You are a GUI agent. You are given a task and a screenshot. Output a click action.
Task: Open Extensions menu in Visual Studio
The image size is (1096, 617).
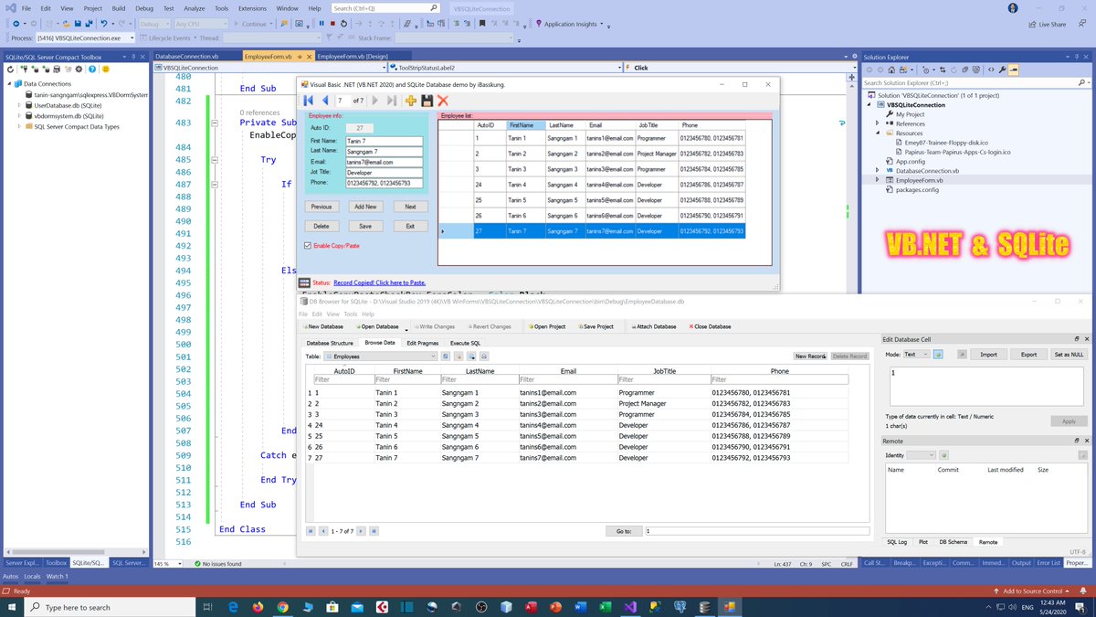(x=253, y=8)
